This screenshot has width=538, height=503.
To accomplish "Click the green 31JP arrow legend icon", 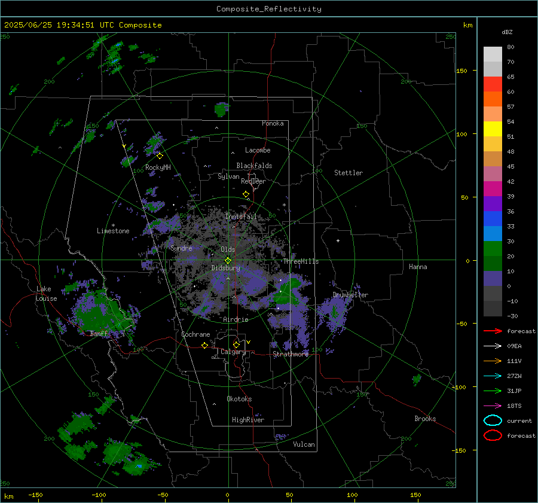I will pos(493,391).
